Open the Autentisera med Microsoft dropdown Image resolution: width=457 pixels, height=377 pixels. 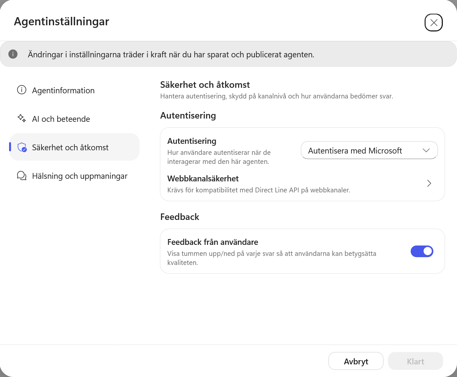pos(369,150)
